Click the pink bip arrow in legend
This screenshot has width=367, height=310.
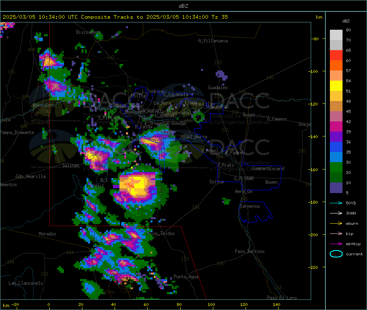[336, 233]
